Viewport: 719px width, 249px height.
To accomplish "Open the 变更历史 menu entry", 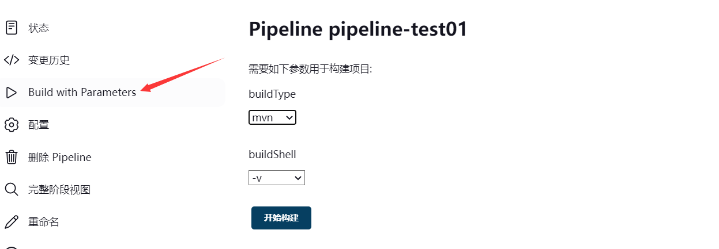I will tap(49, 60).
